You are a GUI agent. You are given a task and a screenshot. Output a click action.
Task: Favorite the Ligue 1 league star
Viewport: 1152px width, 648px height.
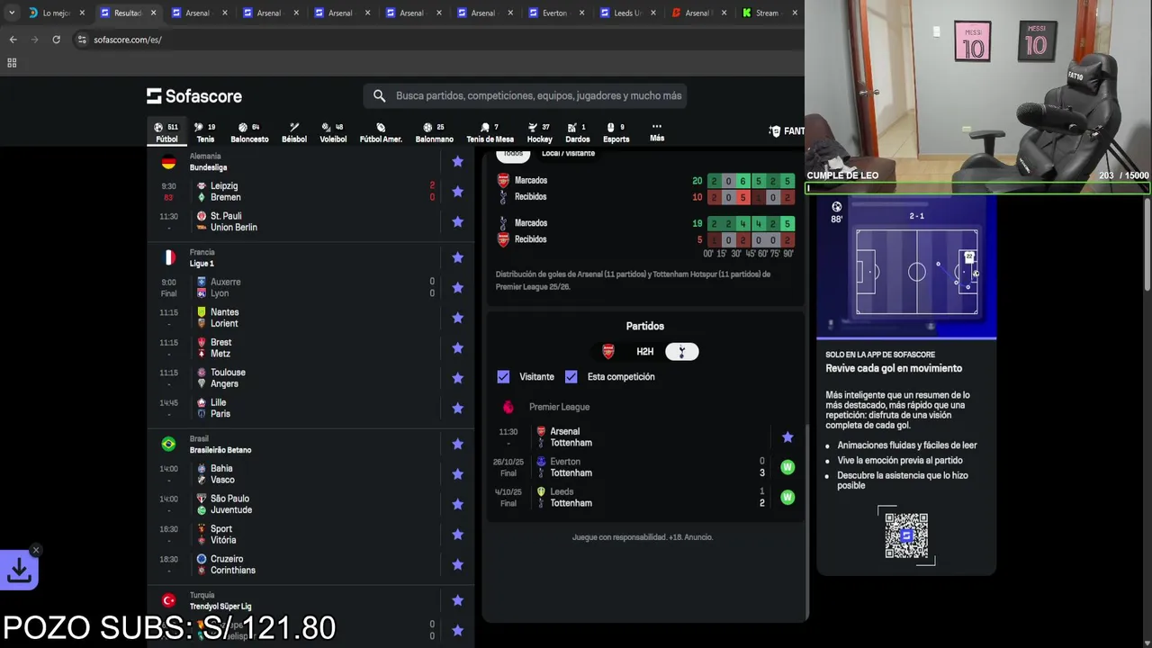[457, 257]
